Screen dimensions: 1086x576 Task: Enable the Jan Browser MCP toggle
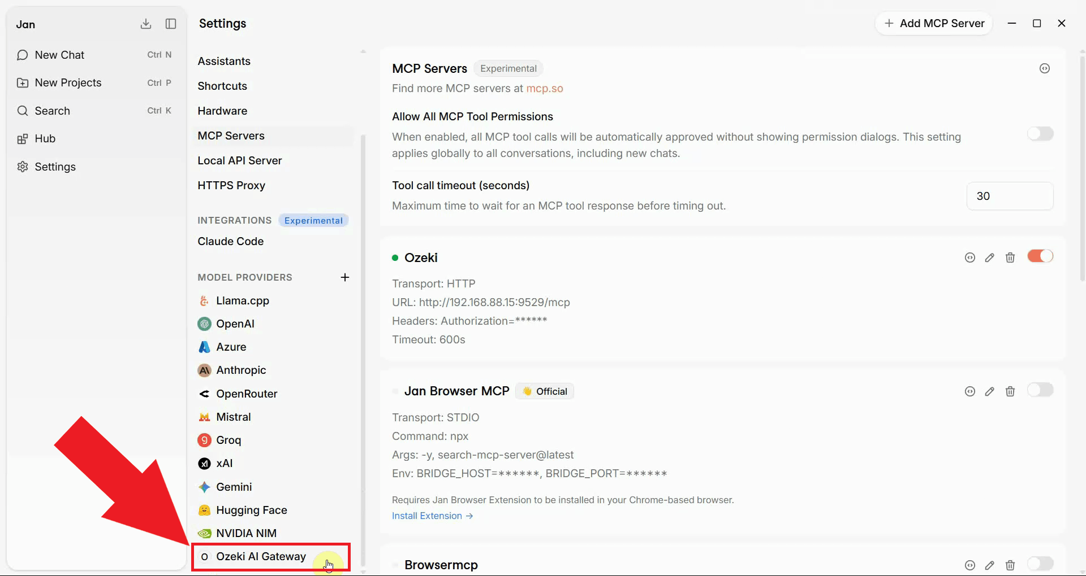(1040, 390)
